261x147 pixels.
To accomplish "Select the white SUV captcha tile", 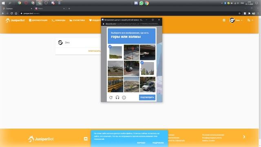I will click(148, 85).
